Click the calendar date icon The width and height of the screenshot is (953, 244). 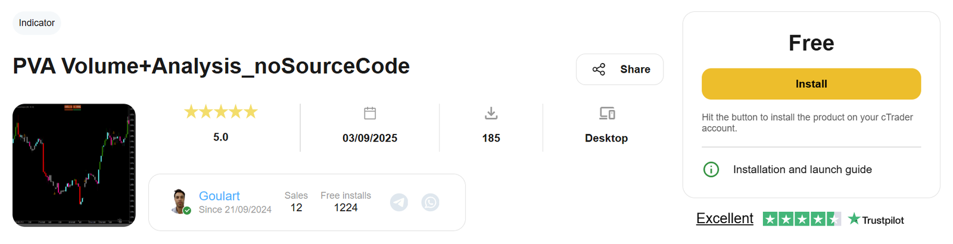click(x=370, y=113)
